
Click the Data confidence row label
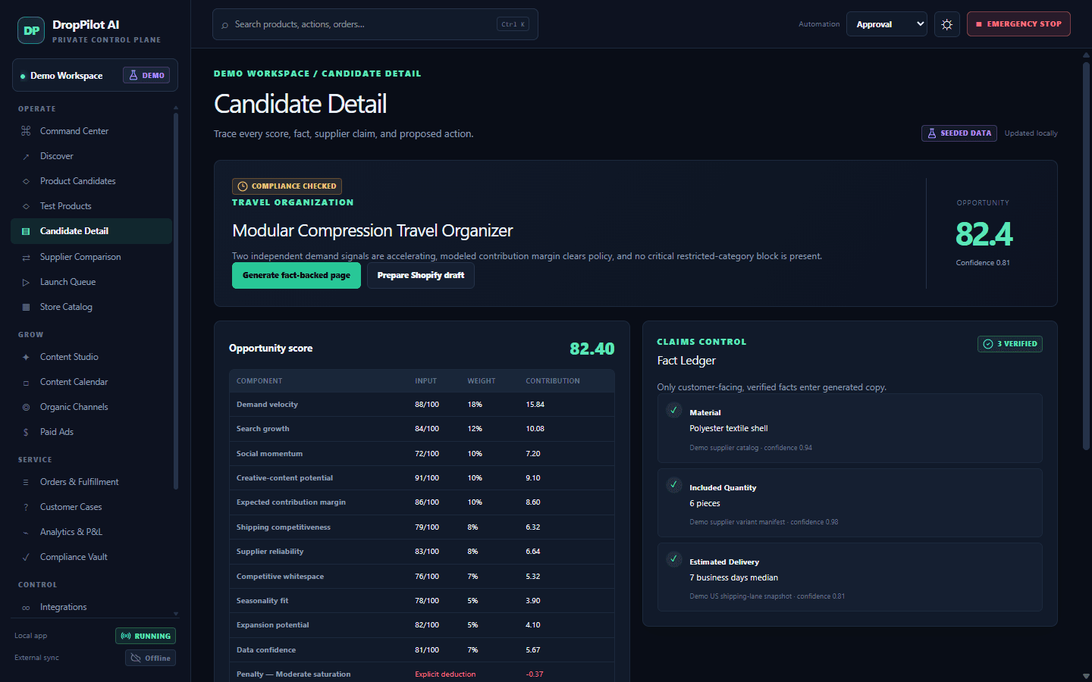266,650
